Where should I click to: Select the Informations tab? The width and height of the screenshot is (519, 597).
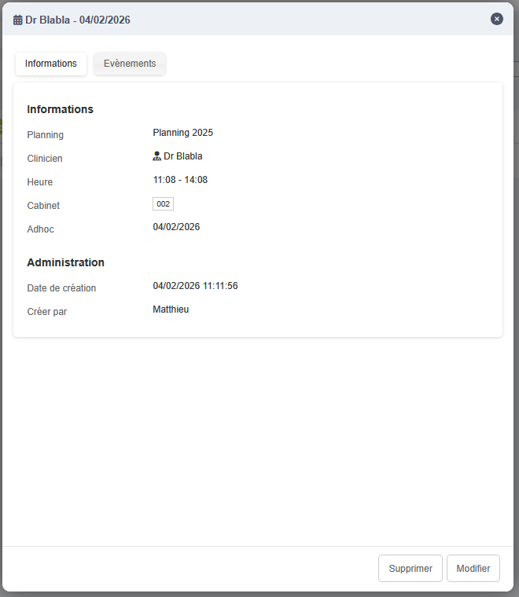coord(51,64)
